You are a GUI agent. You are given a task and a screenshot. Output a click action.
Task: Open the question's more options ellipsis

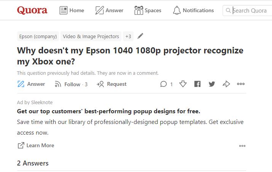(240, 84)
